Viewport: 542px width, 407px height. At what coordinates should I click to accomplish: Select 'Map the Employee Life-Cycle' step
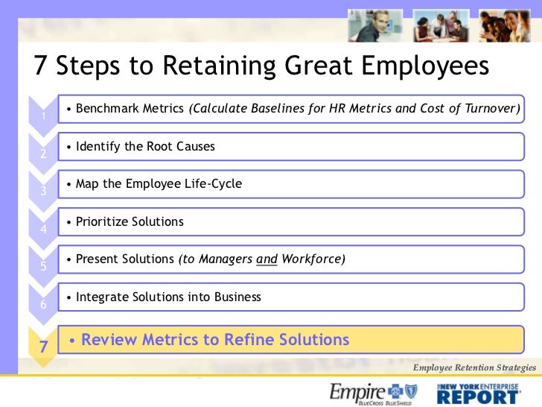(291, 184)
